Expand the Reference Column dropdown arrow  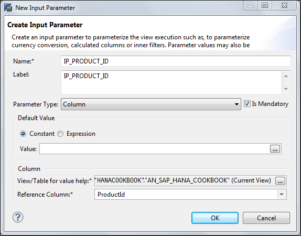pos(282,195)
